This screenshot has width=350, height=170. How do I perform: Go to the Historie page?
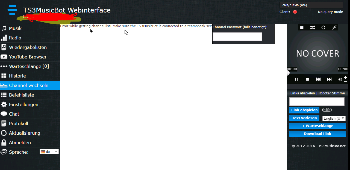click(30, 76)
